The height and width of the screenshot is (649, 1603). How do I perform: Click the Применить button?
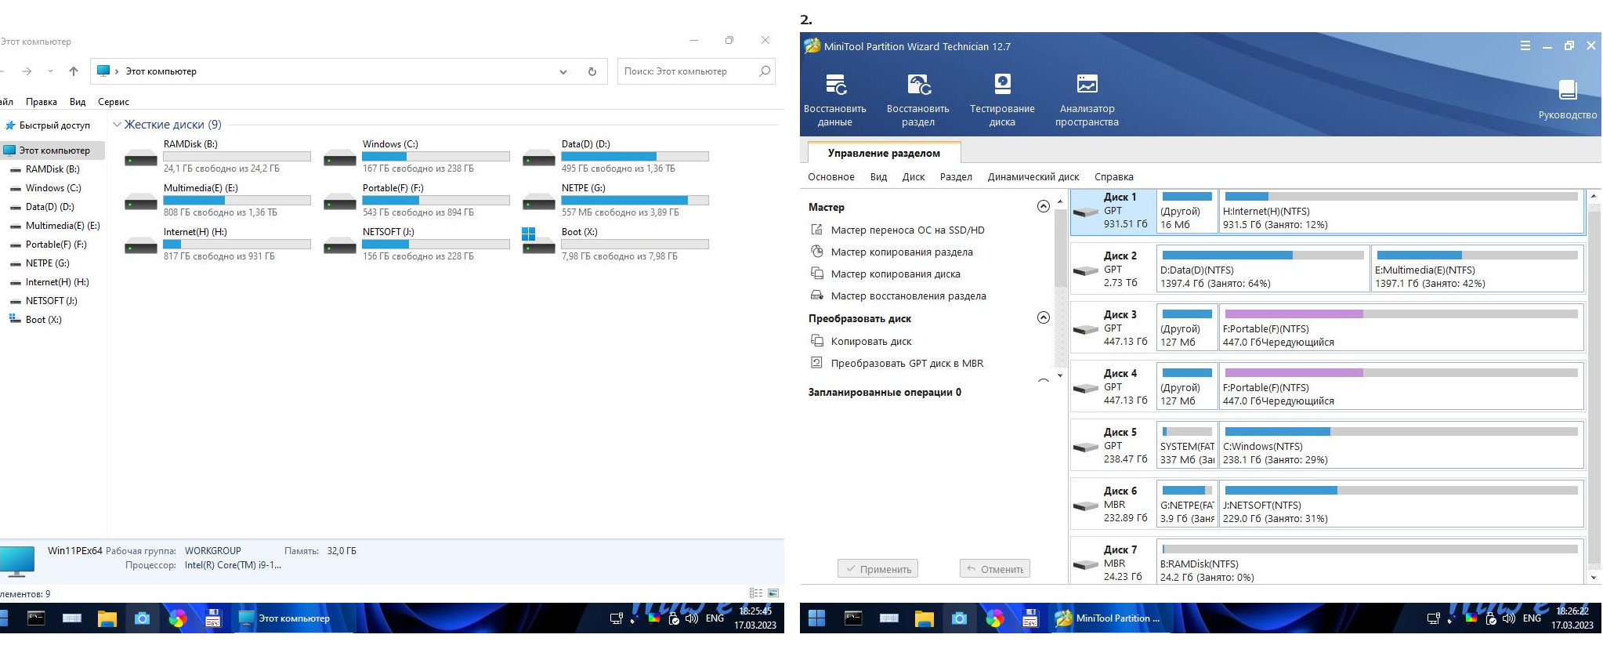click(x=877, y=569)
